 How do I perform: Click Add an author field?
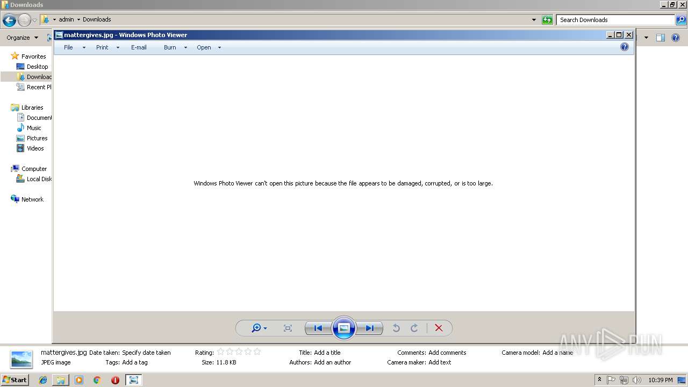[x=333, y=362]
